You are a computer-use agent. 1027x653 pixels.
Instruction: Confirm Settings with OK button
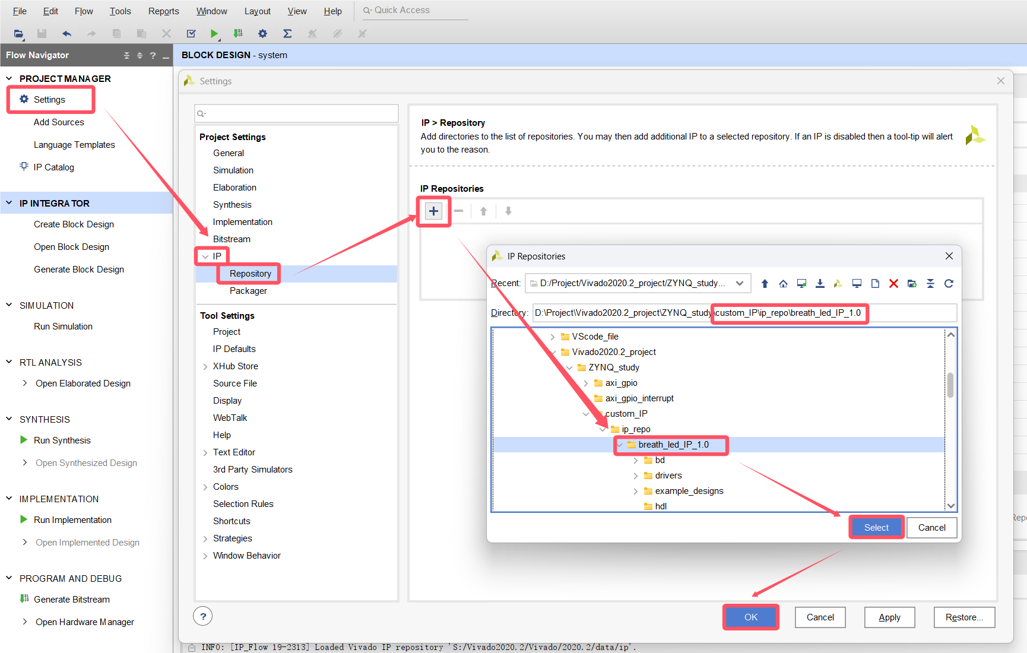pos(751,617)
